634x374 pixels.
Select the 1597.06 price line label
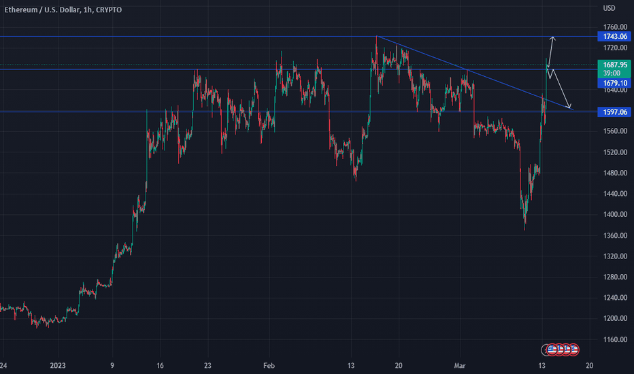(x=614, y=112)
